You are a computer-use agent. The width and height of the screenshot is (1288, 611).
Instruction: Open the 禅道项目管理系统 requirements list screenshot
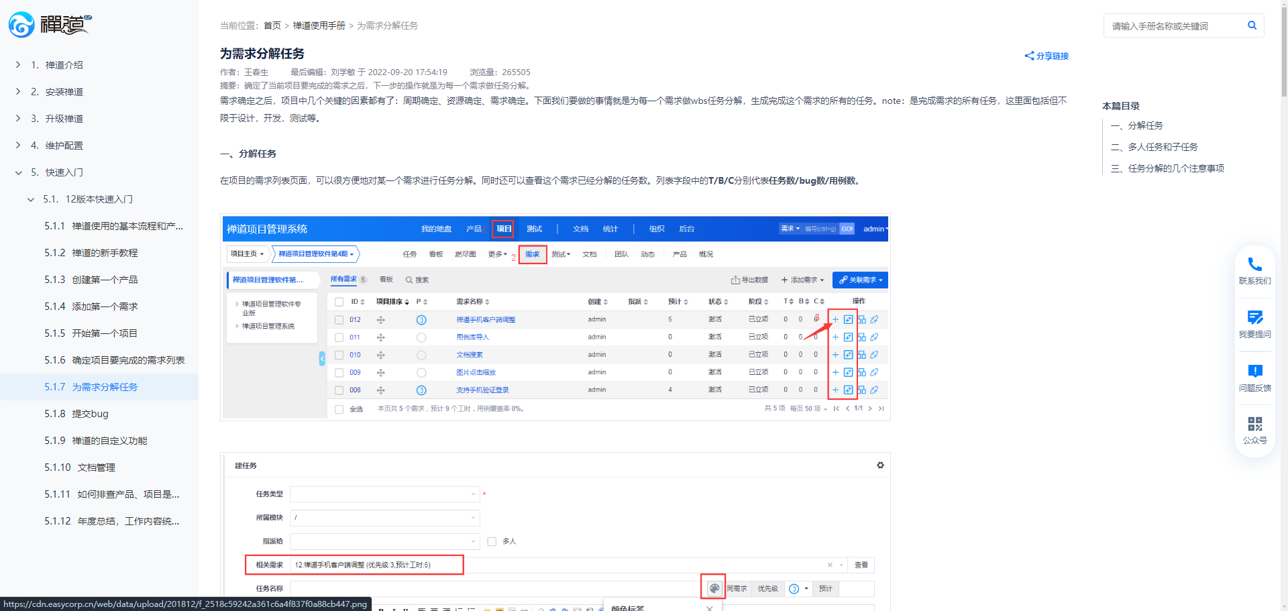(x=555, y=317)
